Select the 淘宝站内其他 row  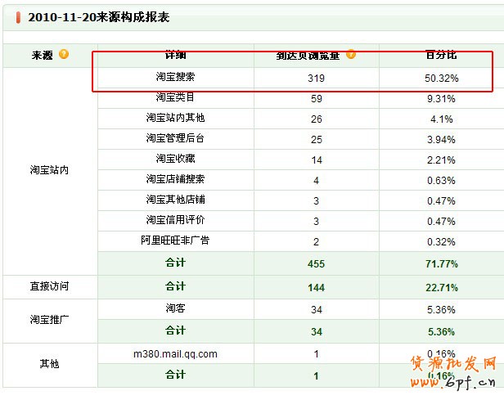point(175,119)
